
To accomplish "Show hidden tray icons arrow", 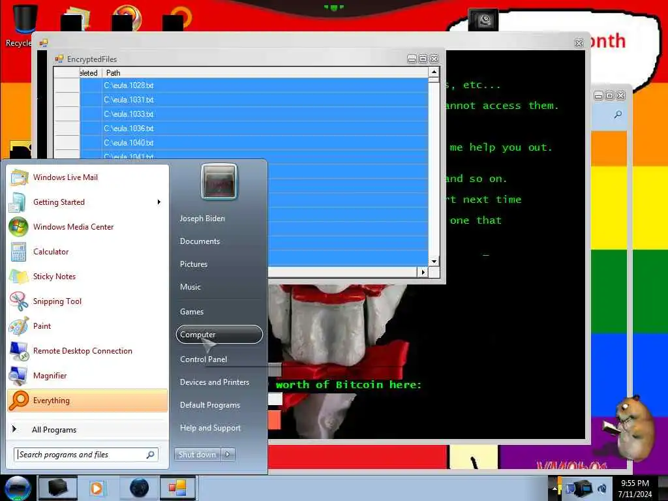I will click(x=554, y=488).
